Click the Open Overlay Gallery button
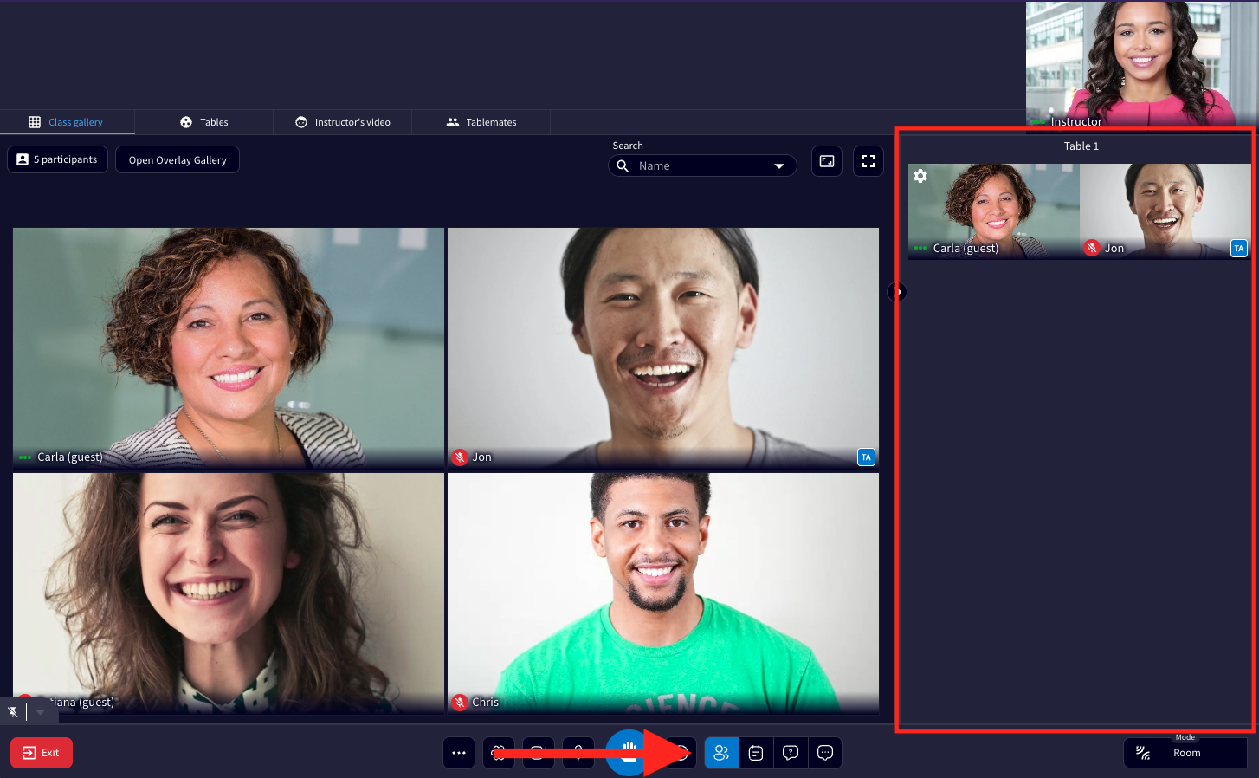The height and width of the screenshot is (778, 1259). tap(178, 160)
